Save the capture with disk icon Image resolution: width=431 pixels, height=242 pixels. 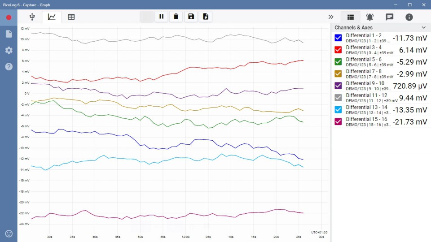pyautogui.click(x=191, y=17)
